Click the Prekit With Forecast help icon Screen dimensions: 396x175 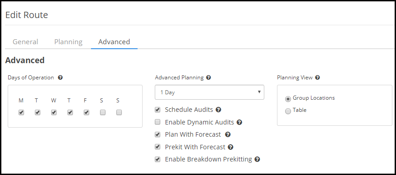pos(230,147)
